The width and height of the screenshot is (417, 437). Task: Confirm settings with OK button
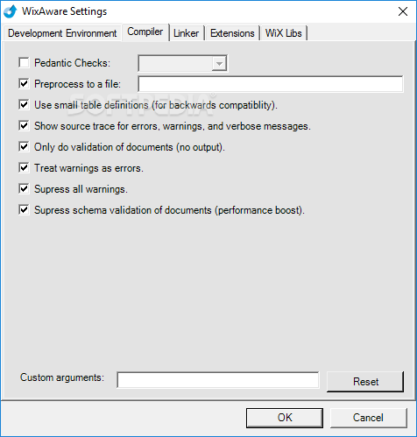click(285, 418)
